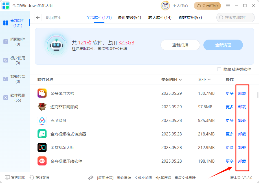Click the search magnifier icon
259x183 pixels.
221,18
